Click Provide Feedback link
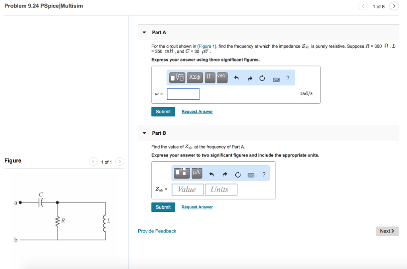Screen dimensions: 407x269 click(x=157, y=231)
